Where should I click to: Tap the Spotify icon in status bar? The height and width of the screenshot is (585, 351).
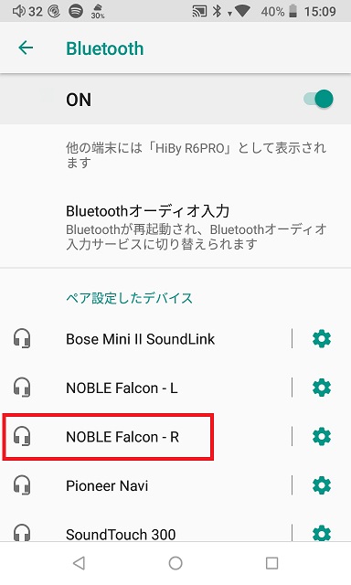[x=76, y=11]
